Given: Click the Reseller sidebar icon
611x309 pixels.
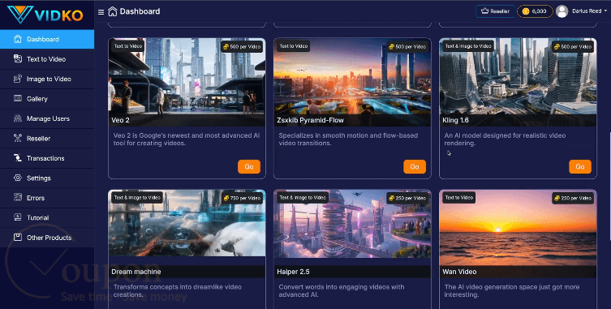Looking at the screenshot, I should (x=18, y=138).
